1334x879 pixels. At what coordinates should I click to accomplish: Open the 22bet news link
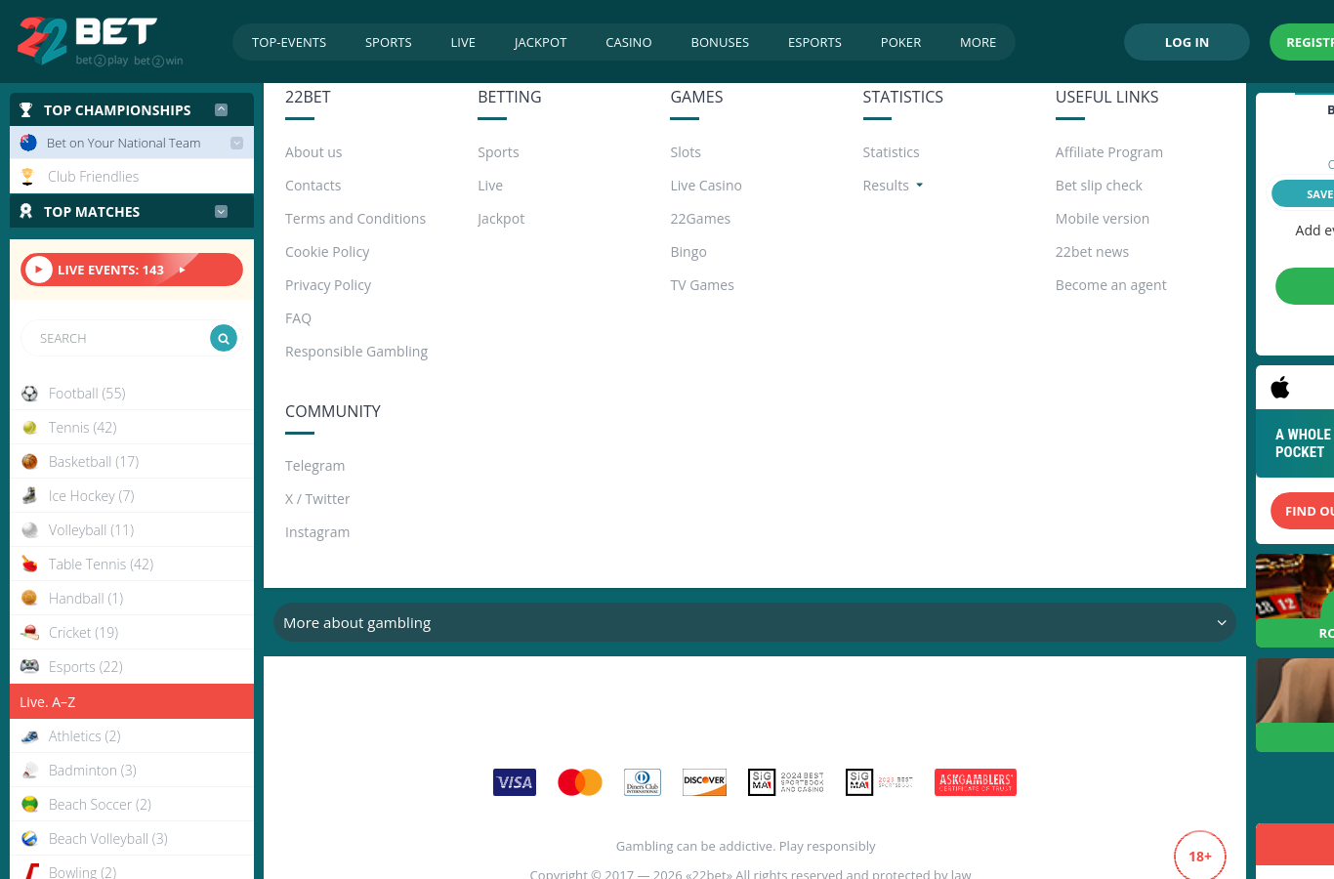(x=1092, y=252)
